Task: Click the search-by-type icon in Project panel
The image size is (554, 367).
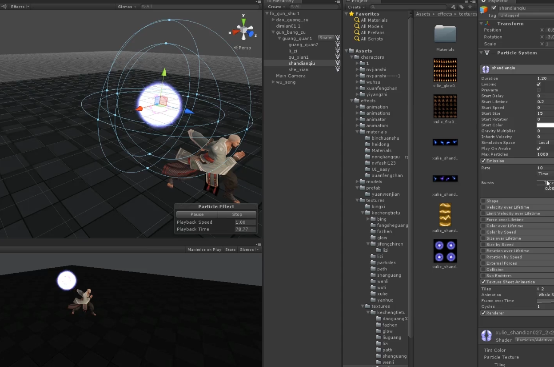Action: (x=453, y=7)
